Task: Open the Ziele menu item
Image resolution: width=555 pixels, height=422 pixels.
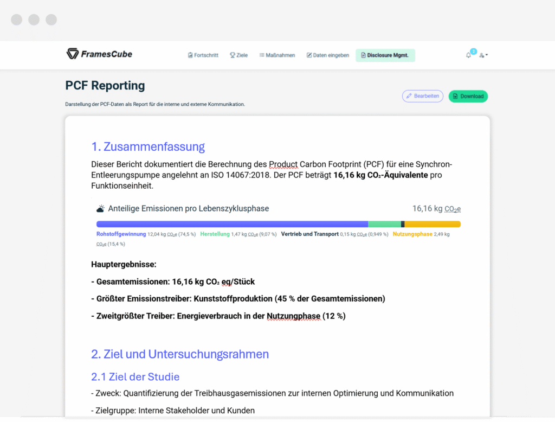Action: click(x=239, y=55)
